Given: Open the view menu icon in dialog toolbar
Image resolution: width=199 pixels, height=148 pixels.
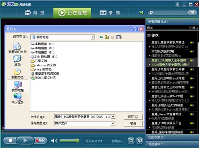Looking at the screenshot, I should point(119,37).
